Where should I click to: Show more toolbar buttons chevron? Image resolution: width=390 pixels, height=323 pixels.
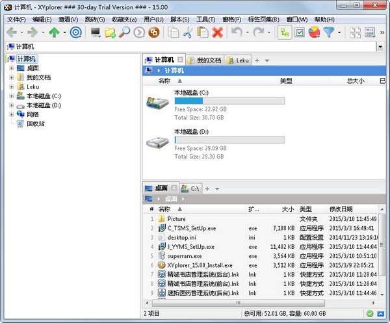(382, 32)
